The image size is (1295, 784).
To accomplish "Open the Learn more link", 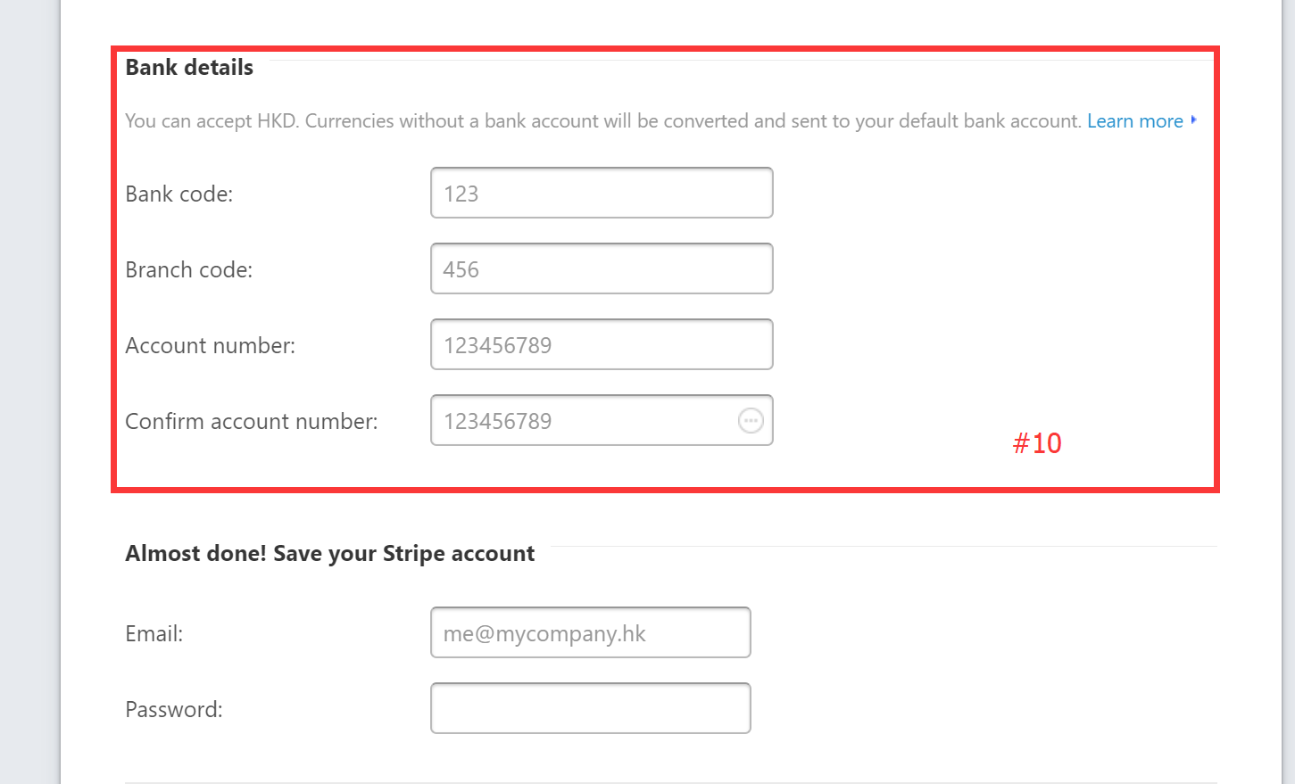I will [x=1135, y=121].
